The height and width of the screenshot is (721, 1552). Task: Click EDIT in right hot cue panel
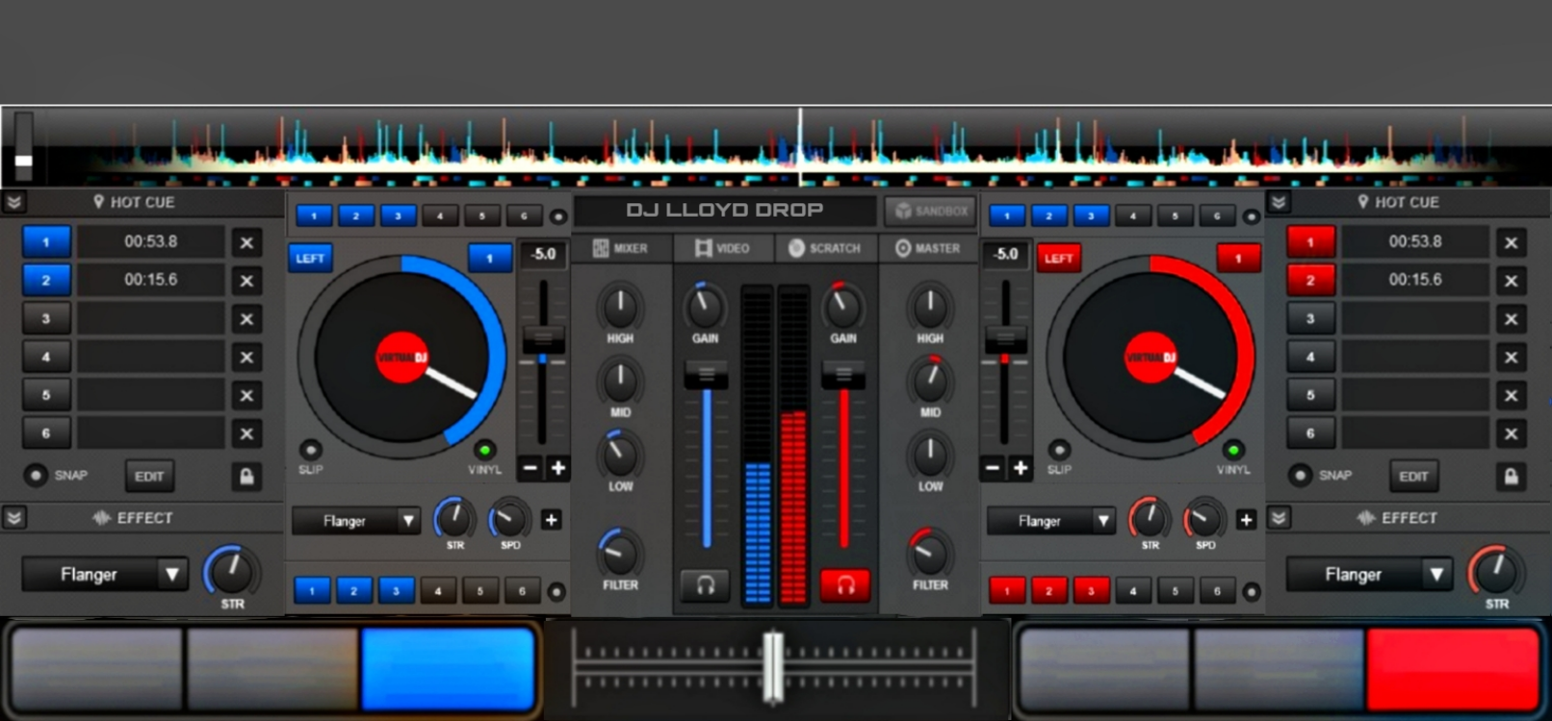point(1413,476)
